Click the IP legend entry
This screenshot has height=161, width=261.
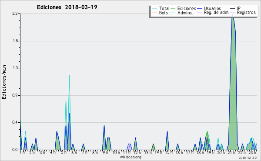click(x=235, y=8)
